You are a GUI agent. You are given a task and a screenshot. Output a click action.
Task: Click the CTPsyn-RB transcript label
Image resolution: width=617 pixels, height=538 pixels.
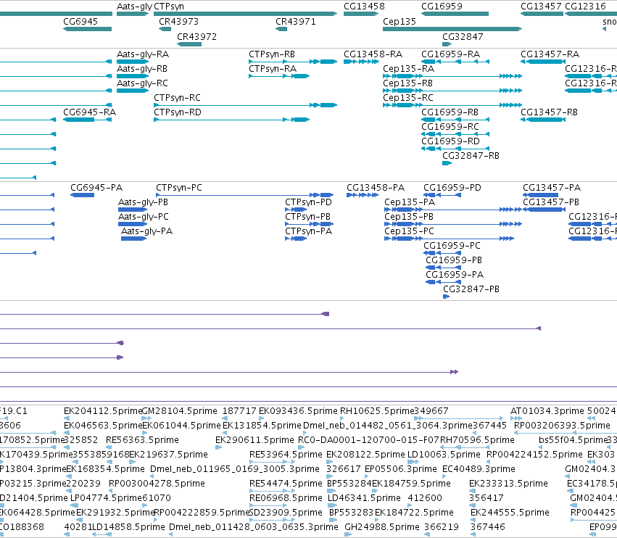[x=272, y=54]
